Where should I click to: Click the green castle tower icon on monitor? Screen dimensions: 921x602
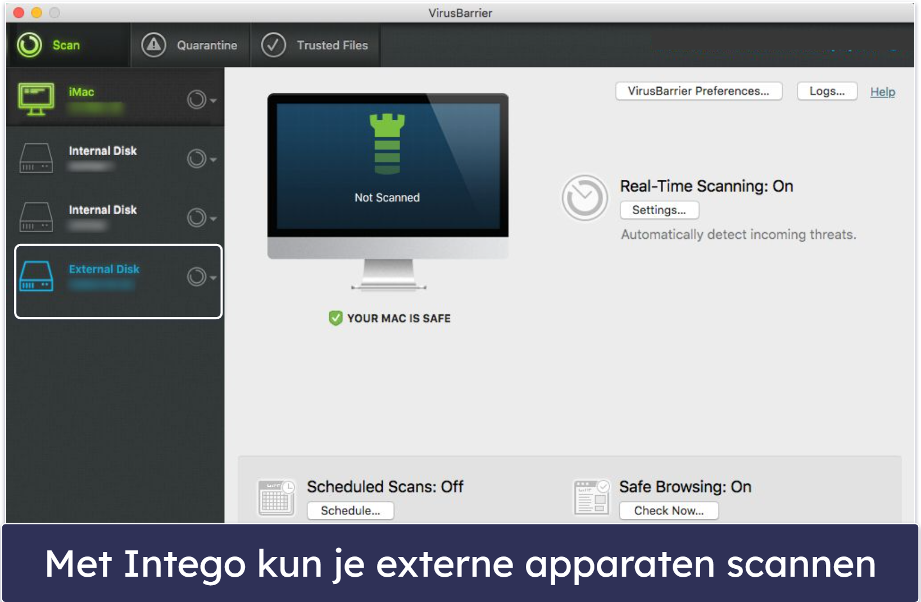pos(387,144)
